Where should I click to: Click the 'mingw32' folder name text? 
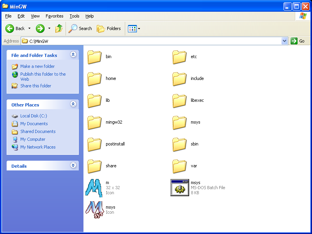114,122
